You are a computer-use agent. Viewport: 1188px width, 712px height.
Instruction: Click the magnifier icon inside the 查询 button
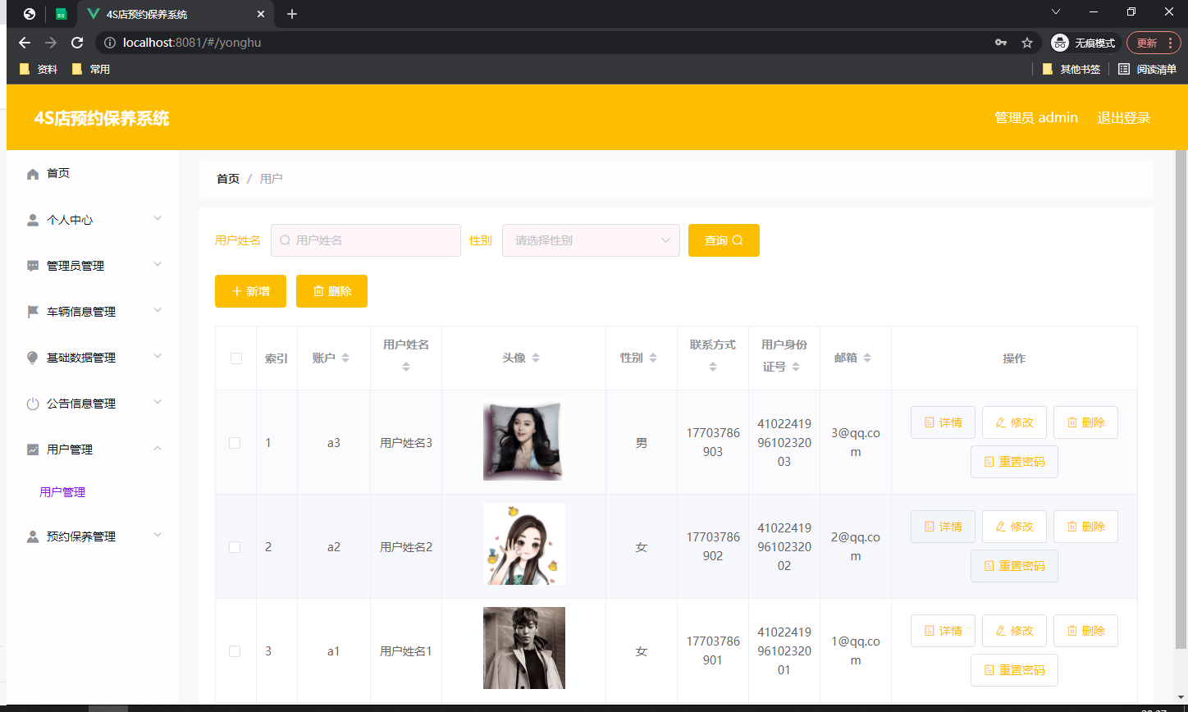(x=738, y=240)
